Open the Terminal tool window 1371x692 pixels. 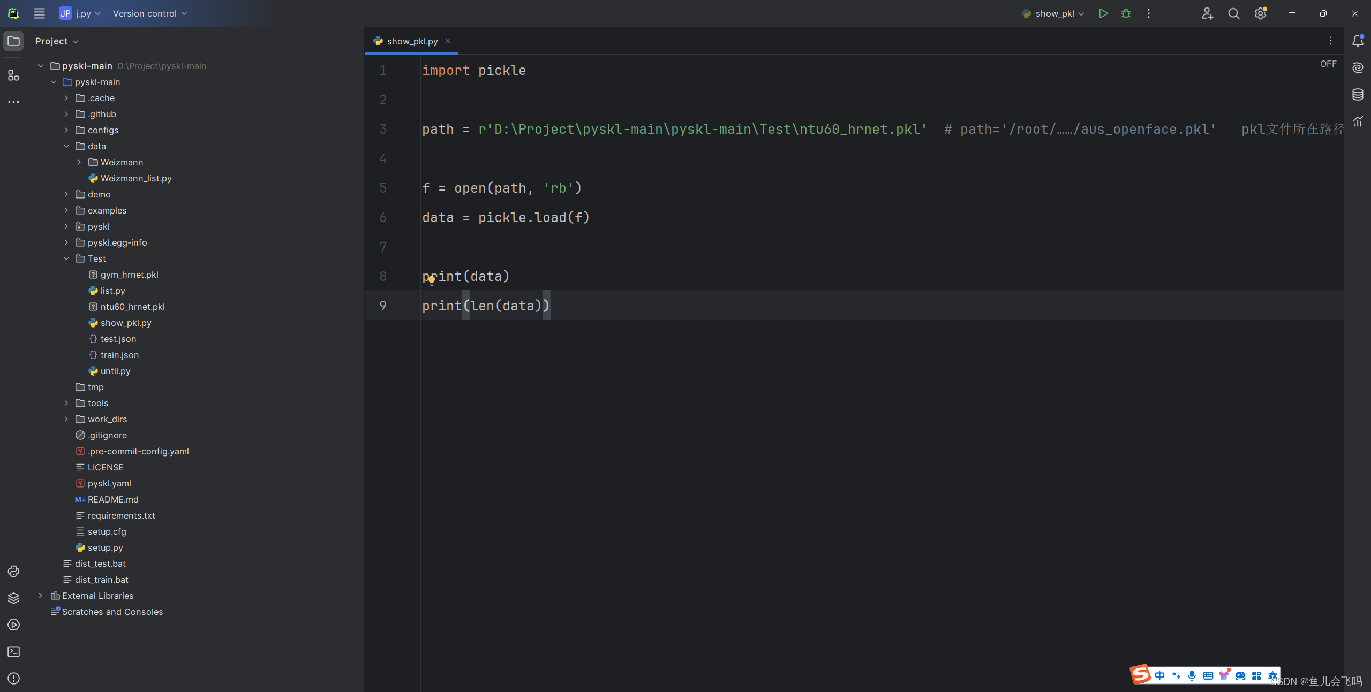13,652
